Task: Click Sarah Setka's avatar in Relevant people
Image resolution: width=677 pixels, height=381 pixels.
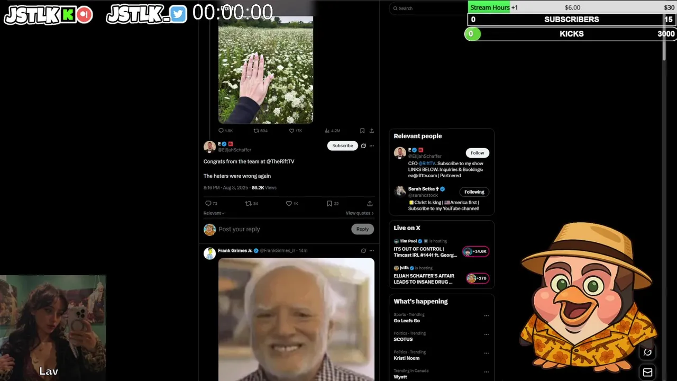Action: 400,191
